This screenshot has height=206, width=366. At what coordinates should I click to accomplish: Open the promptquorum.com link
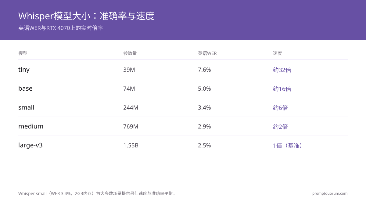(x=330, y=193)
